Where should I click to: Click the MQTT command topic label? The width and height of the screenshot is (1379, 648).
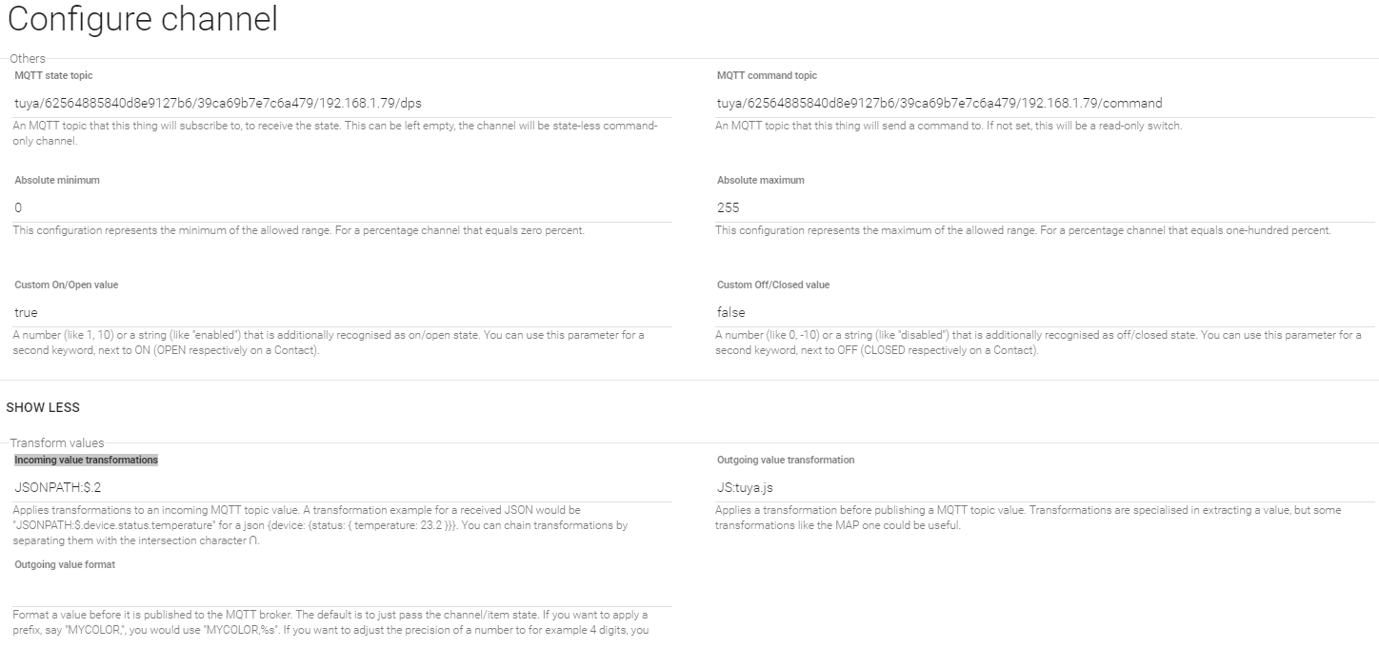(767, 75)
